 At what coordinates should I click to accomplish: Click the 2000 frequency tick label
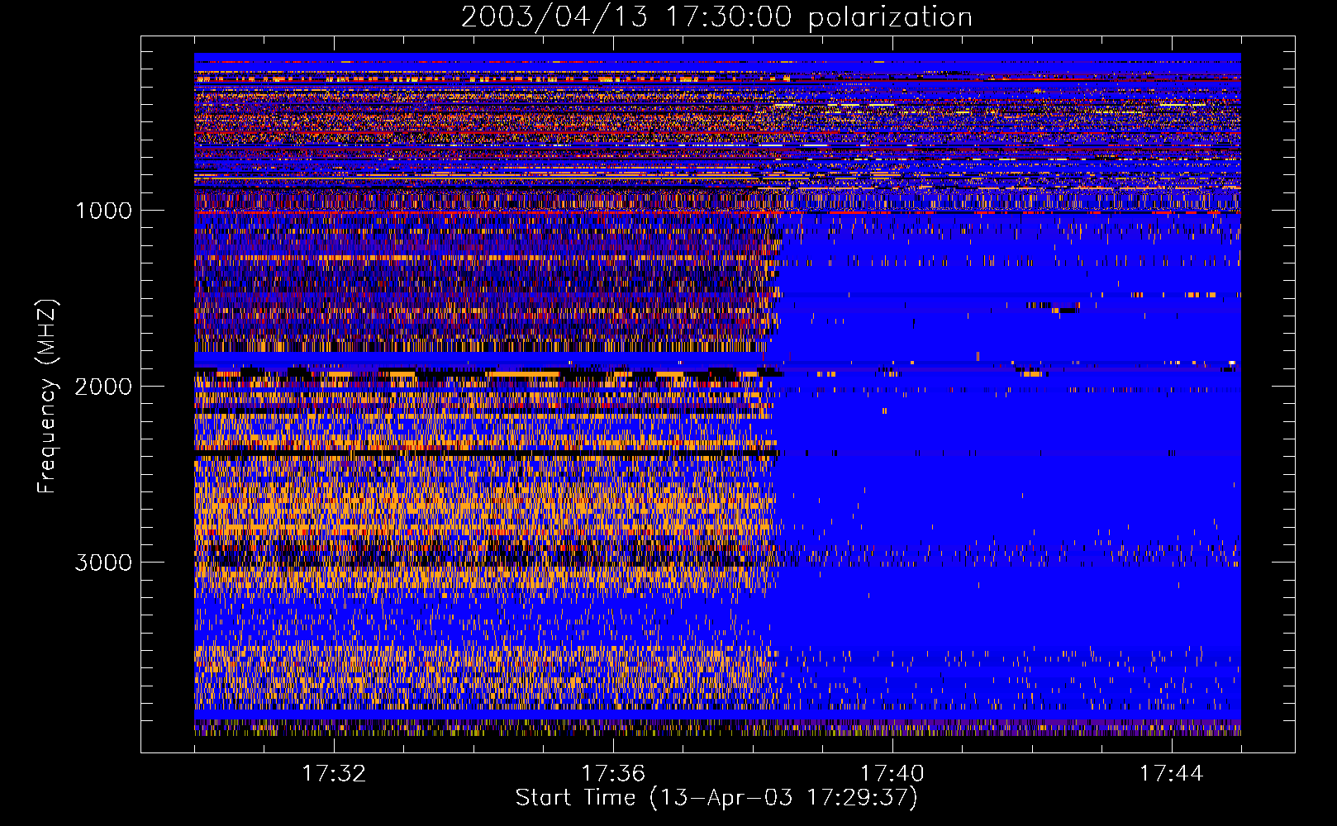click(103, 387)
